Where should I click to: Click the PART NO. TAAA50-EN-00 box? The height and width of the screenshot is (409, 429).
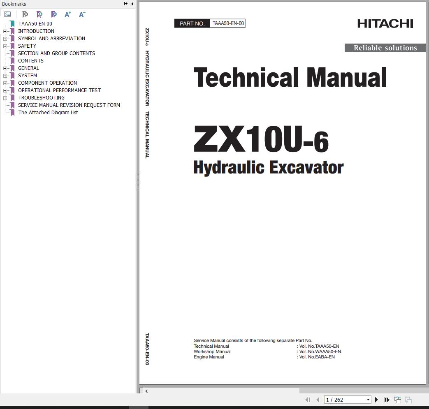click(210, 23)
